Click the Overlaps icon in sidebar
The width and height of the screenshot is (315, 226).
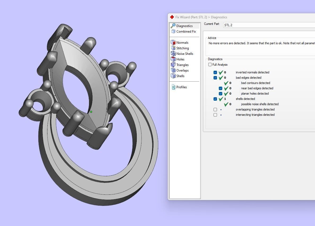pos(173,70)
